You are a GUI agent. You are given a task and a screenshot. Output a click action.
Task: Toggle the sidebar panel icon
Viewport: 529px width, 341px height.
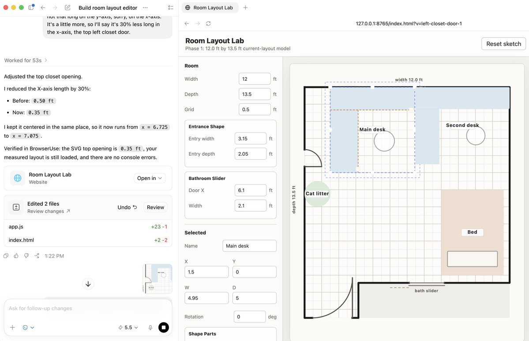click(31, 7)
